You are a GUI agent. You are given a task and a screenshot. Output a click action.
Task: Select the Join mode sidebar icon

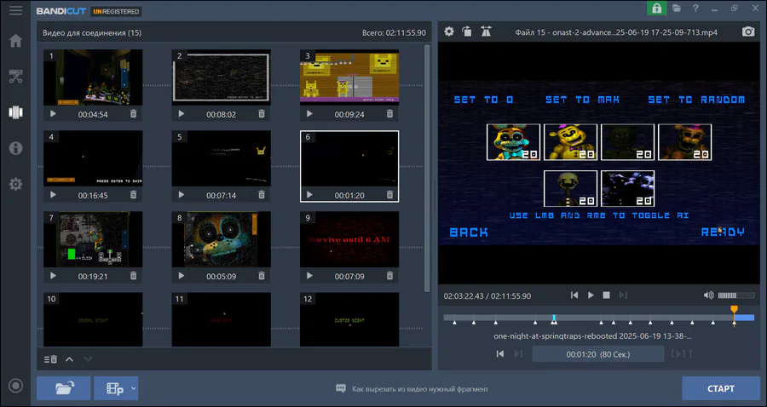click(x=15, y=112)
